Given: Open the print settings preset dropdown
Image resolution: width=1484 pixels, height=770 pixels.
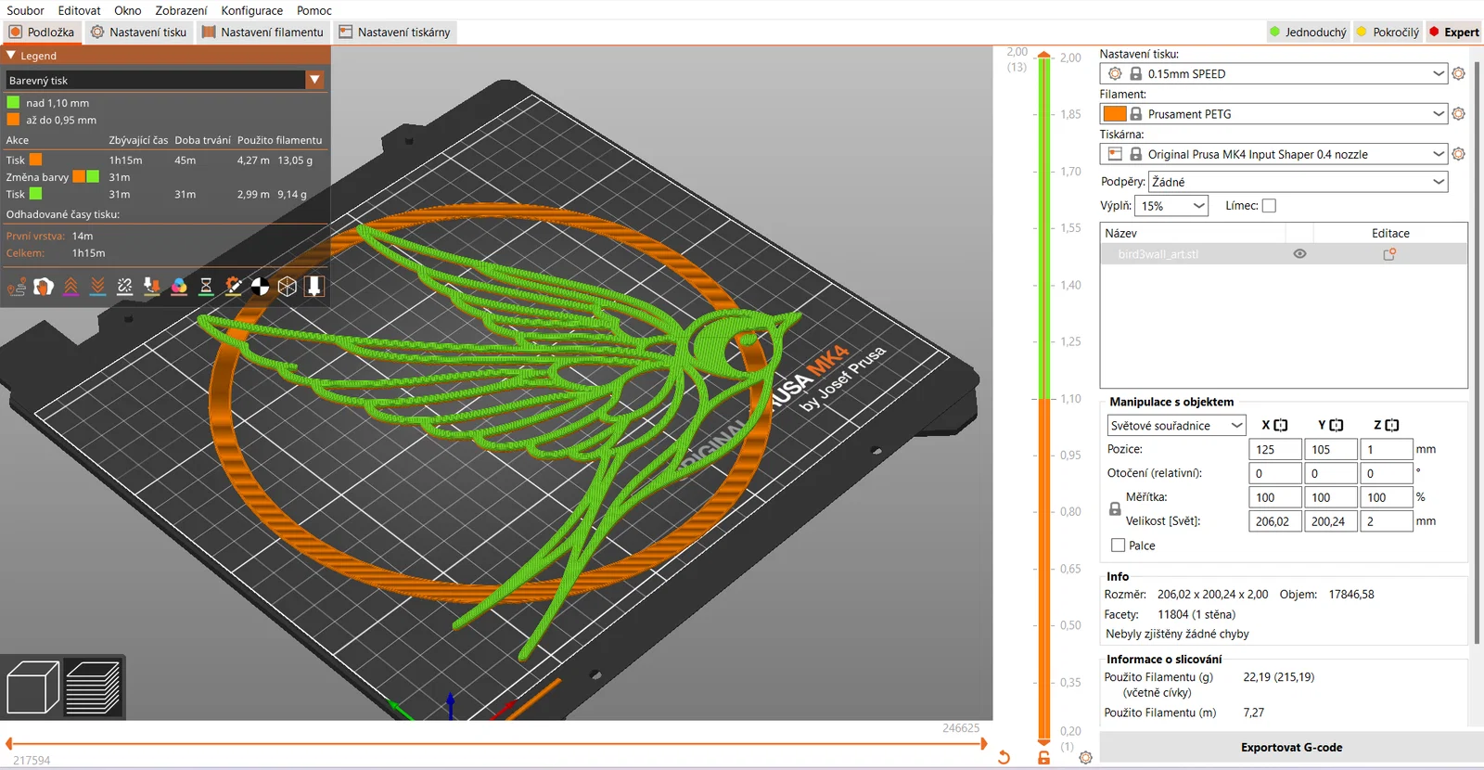Looking at the screenshot, I should point(1273,73).
